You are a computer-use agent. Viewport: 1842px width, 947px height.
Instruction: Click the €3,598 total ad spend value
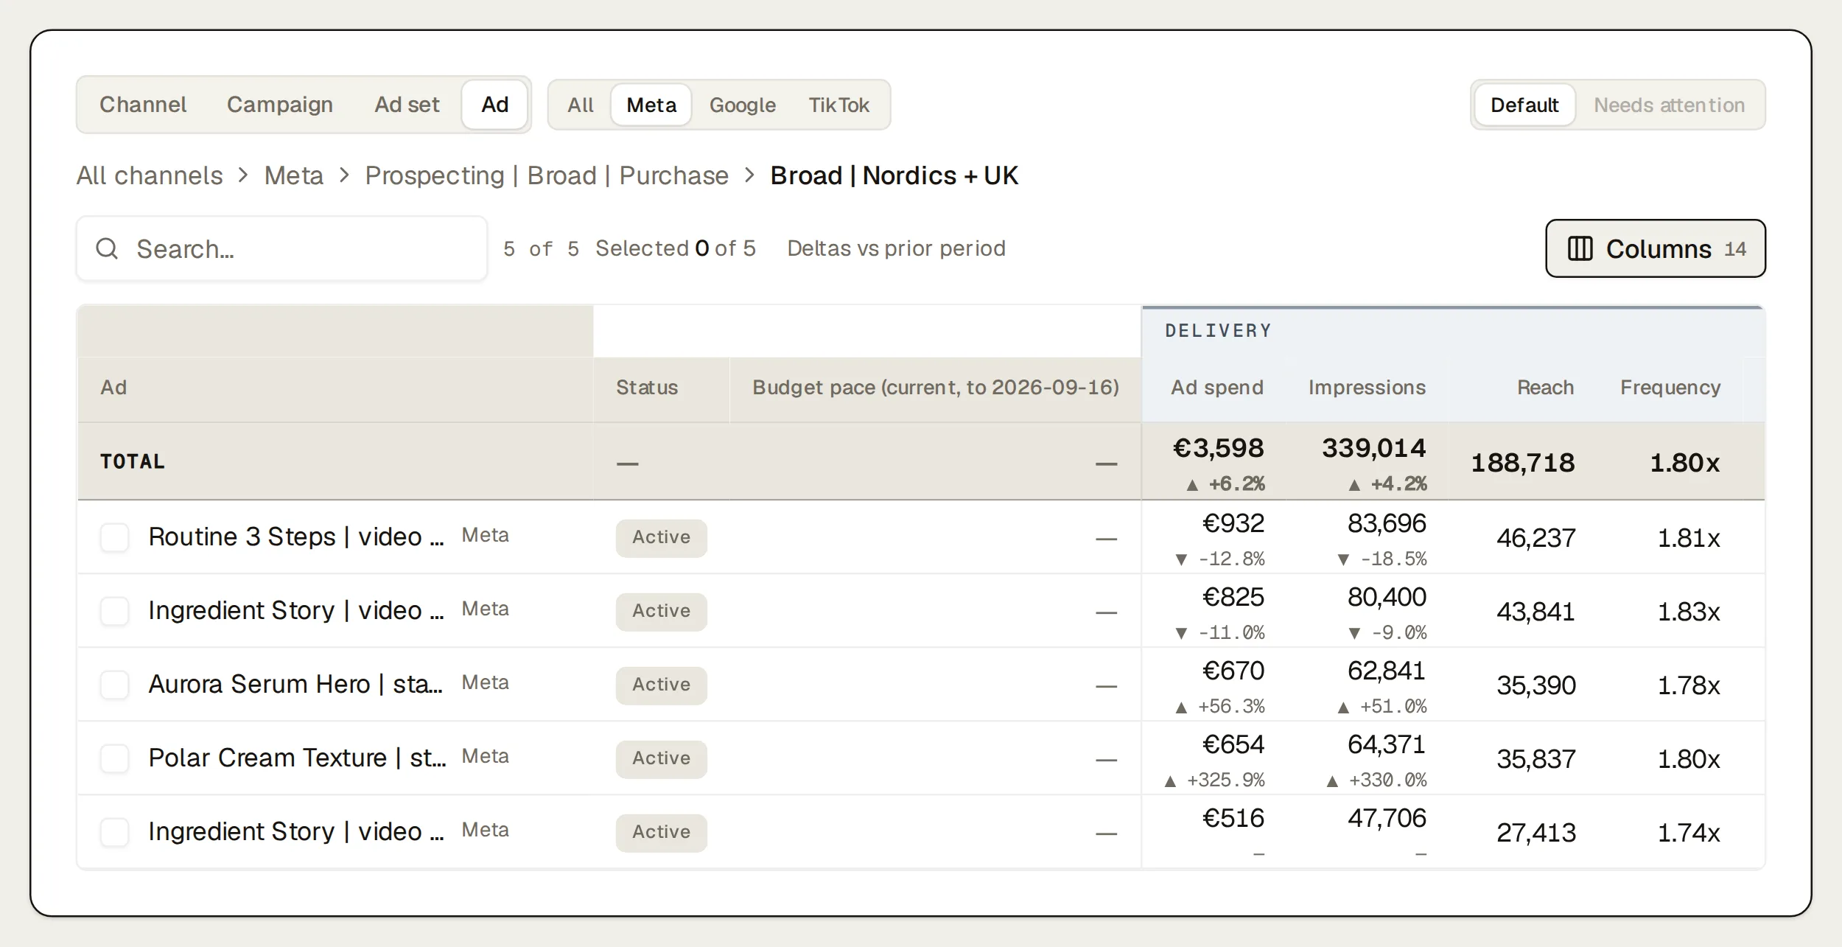point(1219,448)
